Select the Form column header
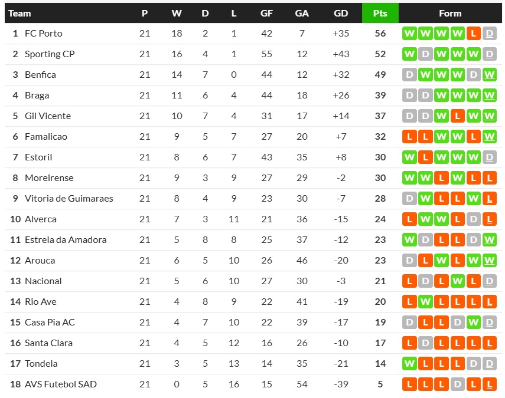 pyautogui.click(x=450, y=13)
